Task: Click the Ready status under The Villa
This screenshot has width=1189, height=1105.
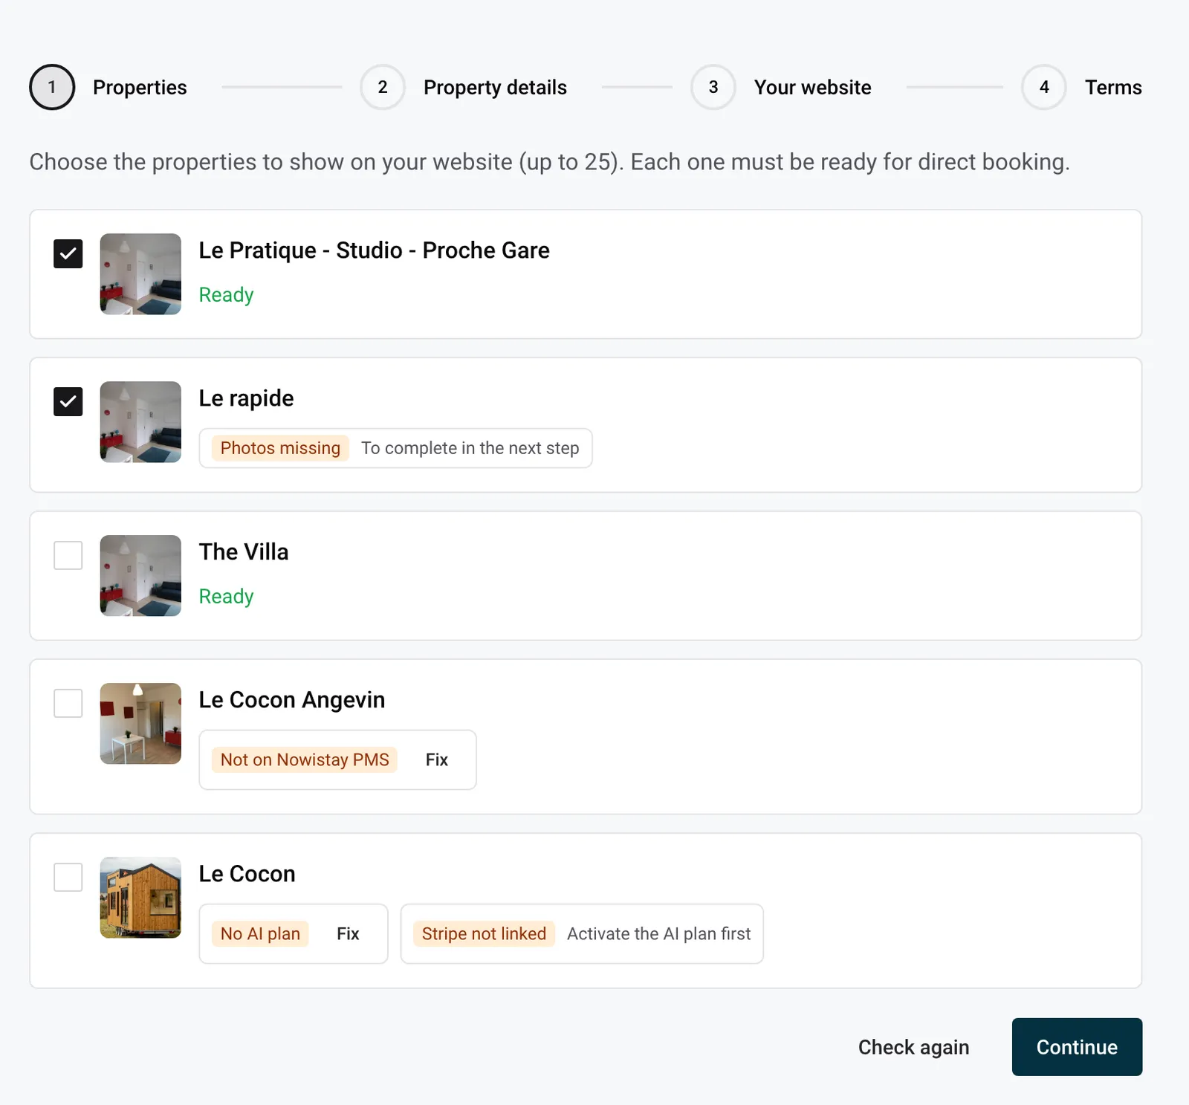Action: [226, 597]
